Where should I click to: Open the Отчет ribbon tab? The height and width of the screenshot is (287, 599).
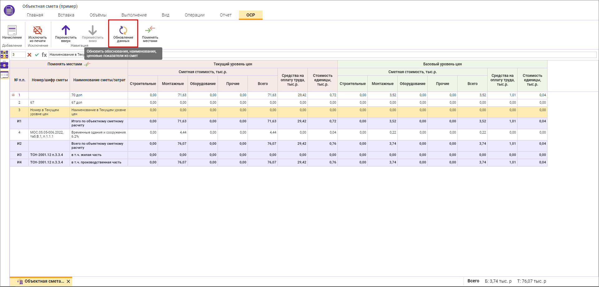click(225, 15)
